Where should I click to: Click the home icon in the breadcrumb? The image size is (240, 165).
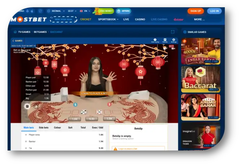click(15, 32)
